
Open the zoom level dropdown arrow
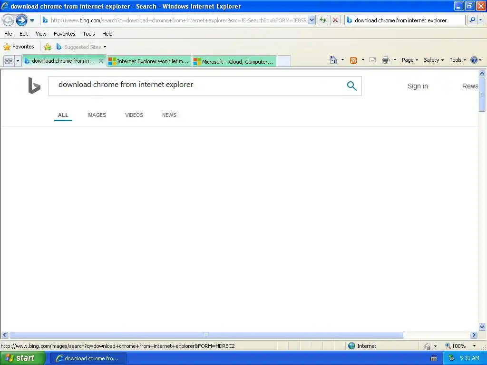pos(474,346)
